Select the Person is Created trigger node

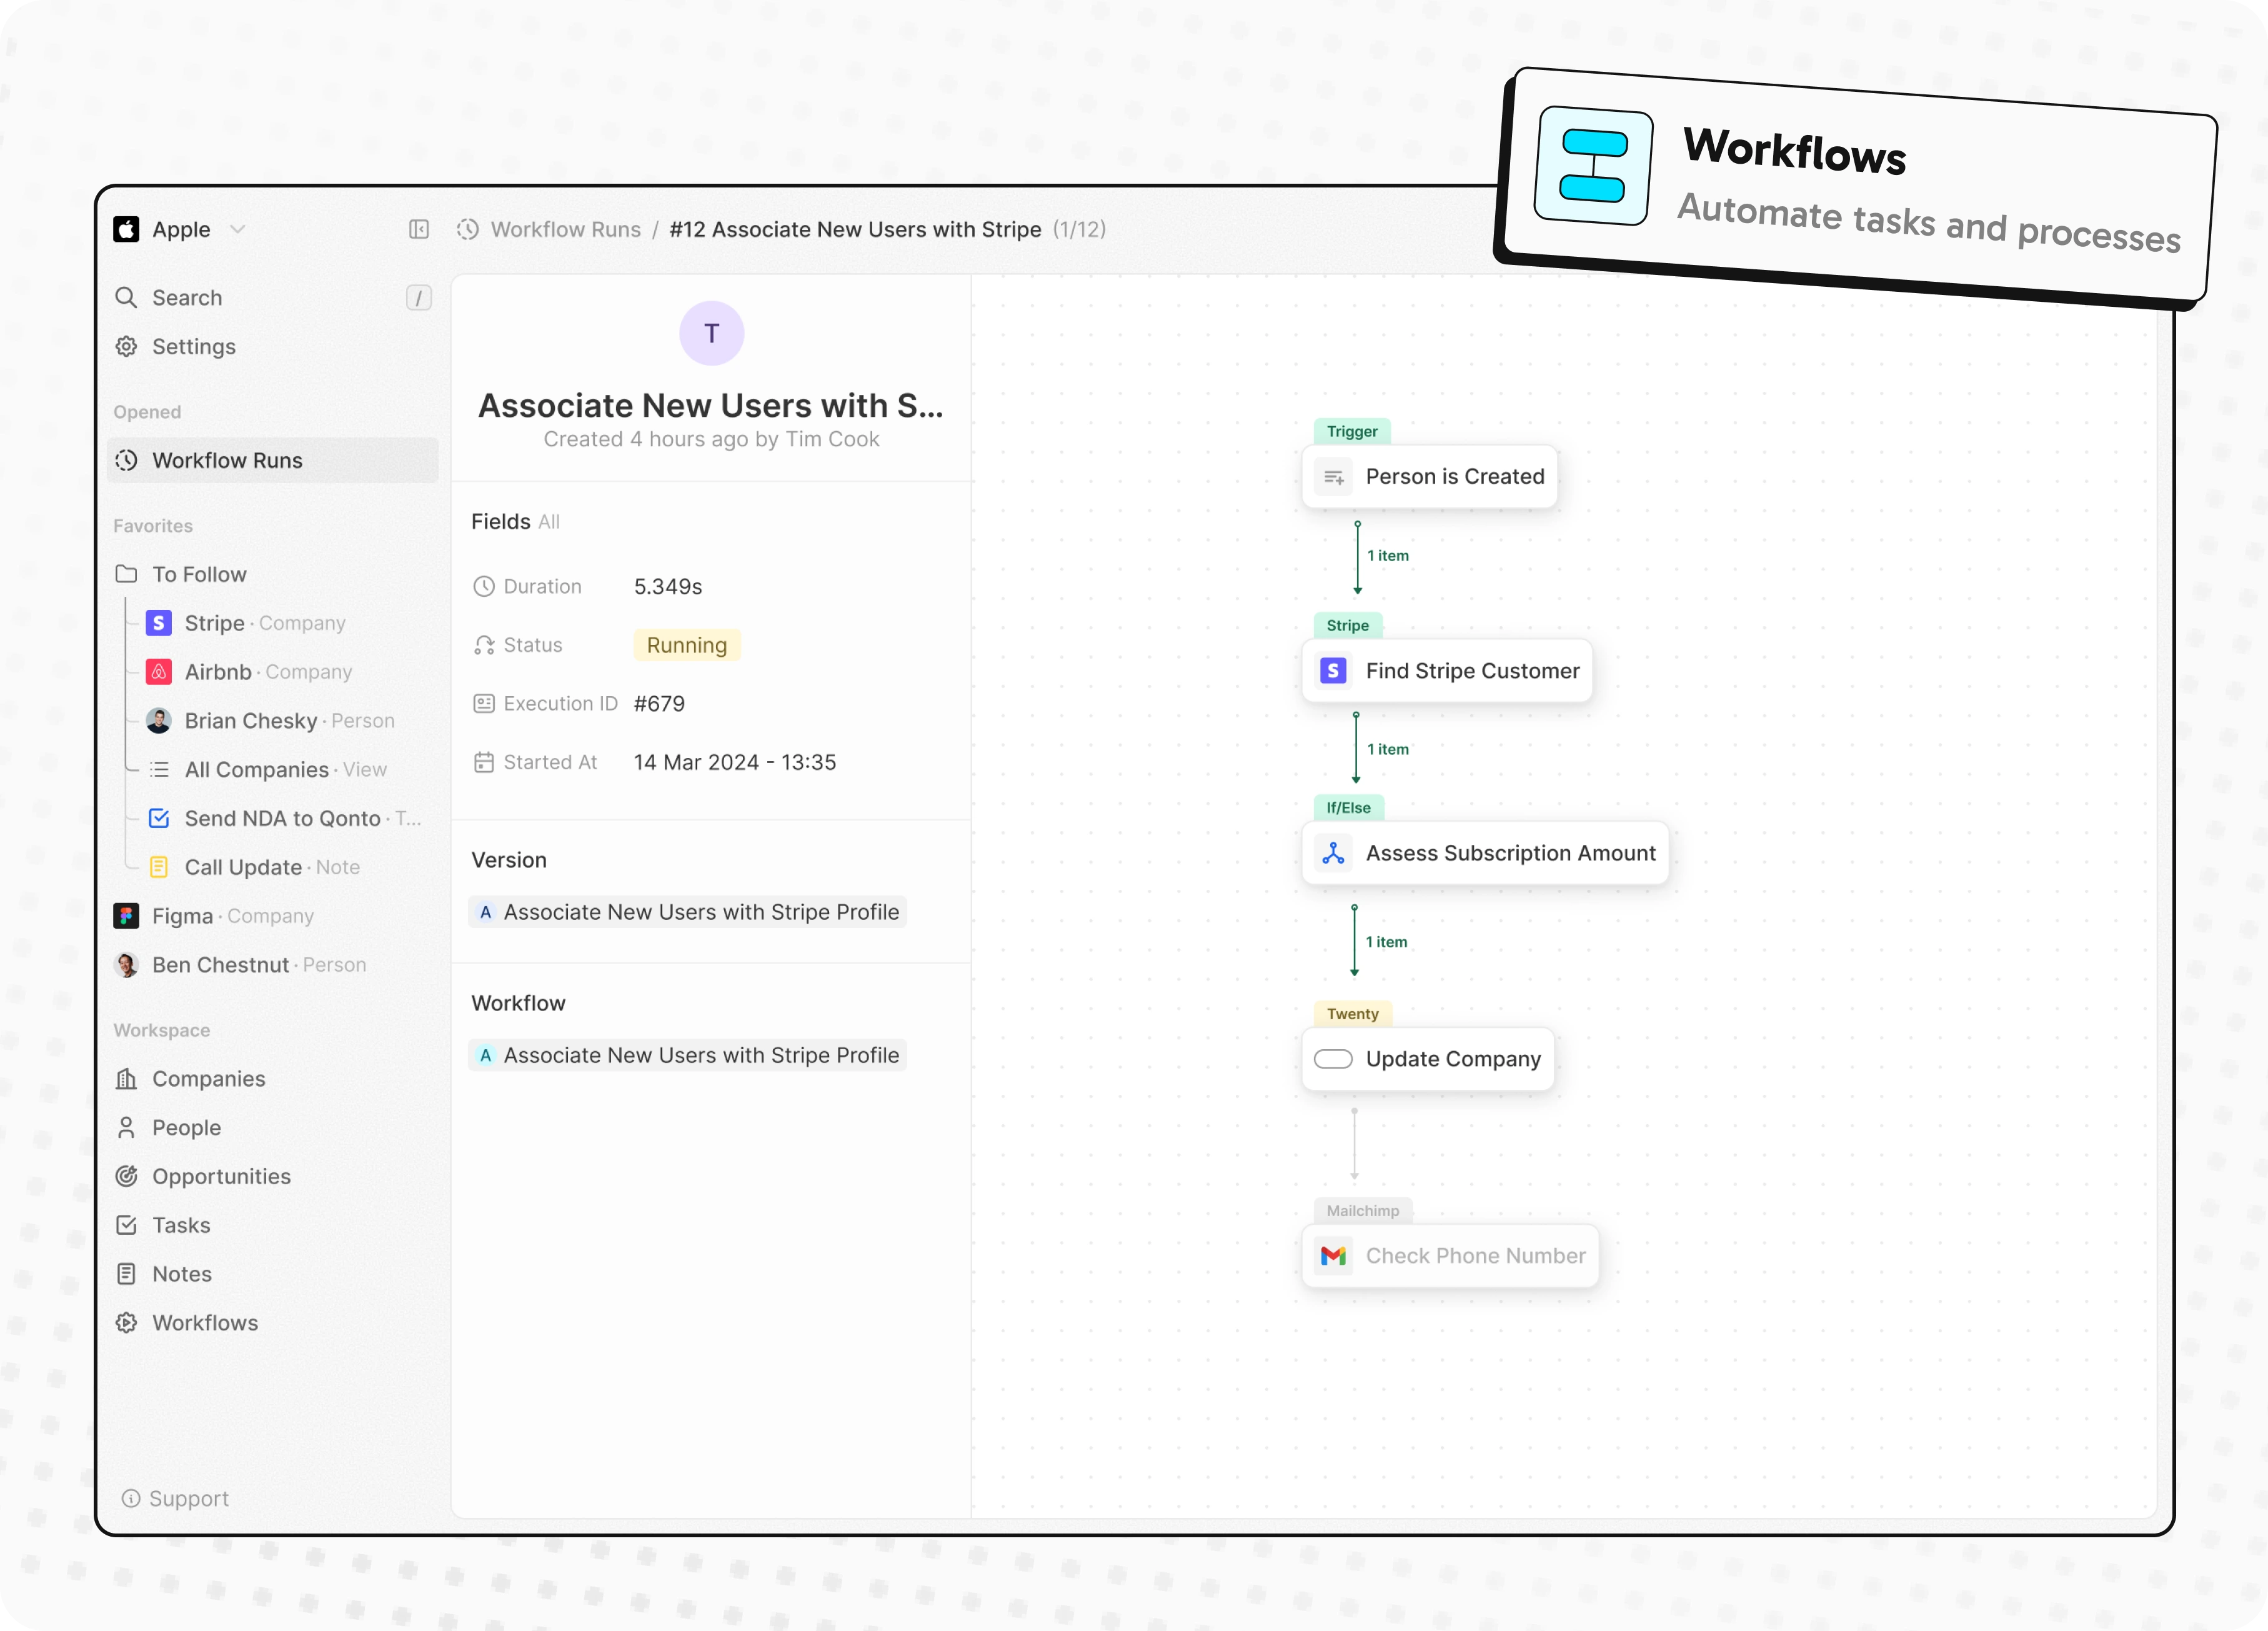(1430, 477)
